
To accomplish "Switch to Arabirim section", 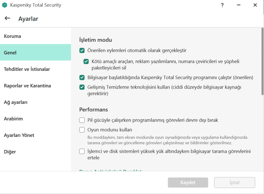I will pos(35,118).
